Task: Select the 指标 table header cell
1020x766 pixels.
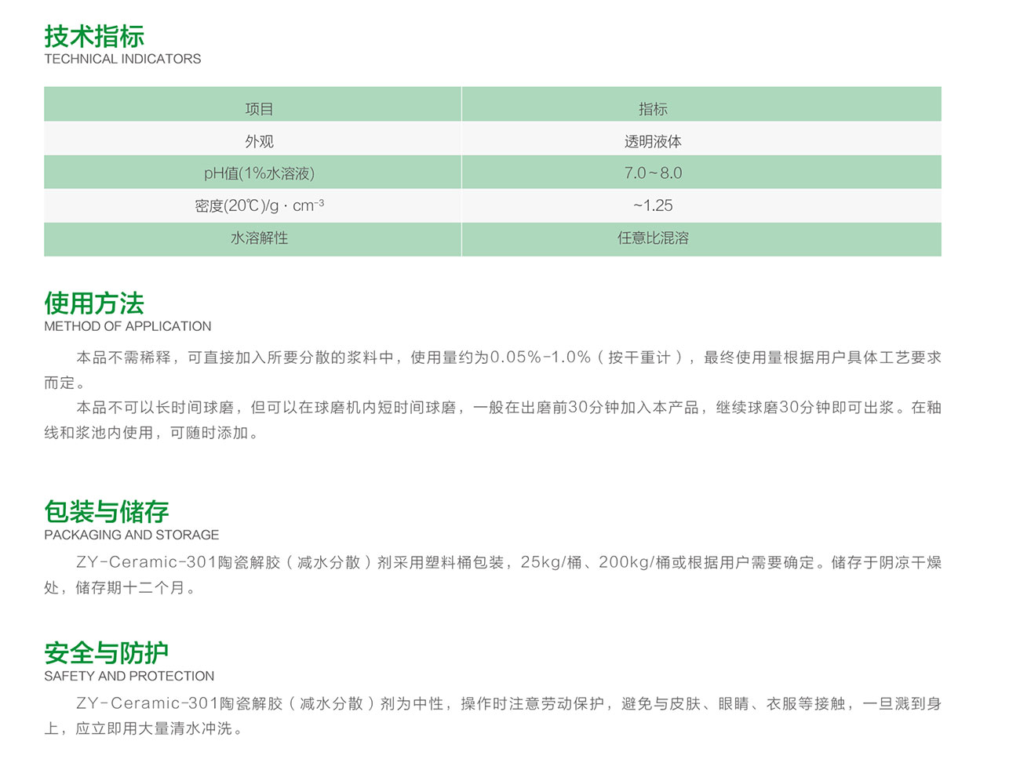Action: point(701,104)
